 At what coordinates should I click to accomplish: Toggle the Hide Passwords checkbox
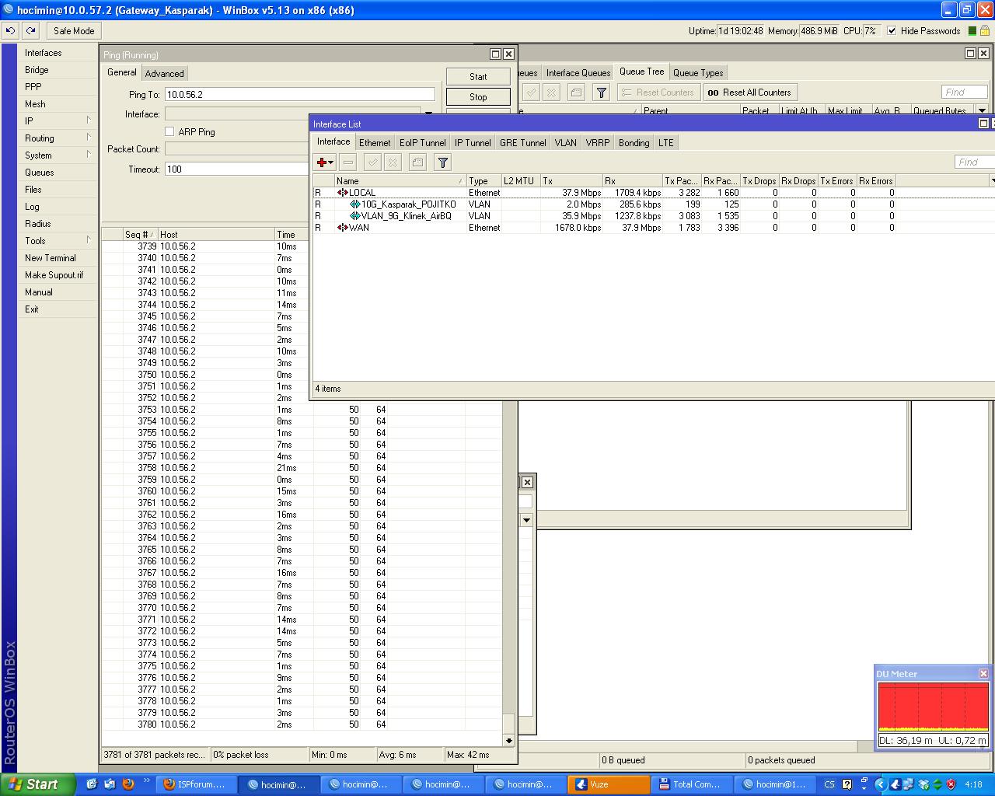[892, 31]
